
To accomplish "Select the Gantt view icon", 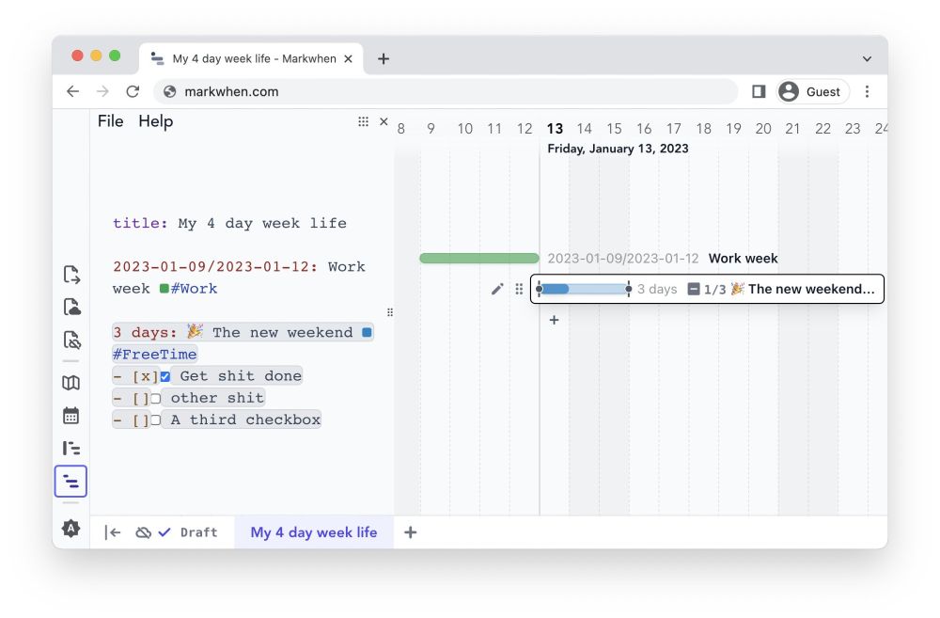I will pyautogui.click(x=70, y=448).
